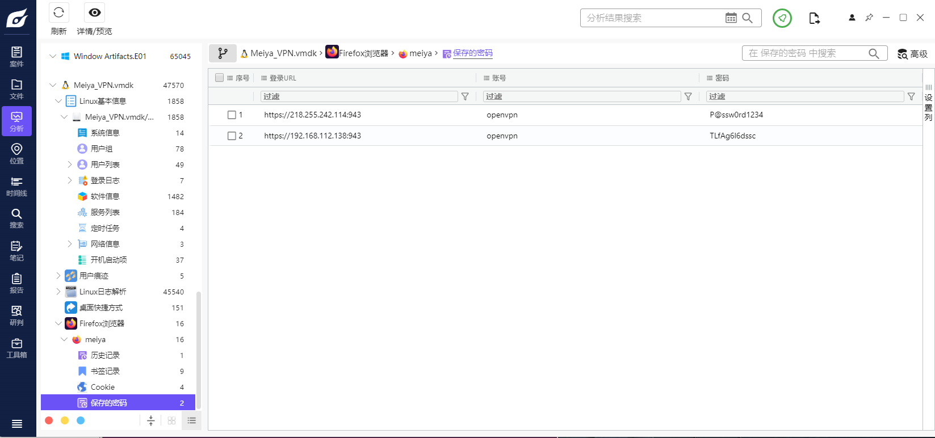This screenshot has width=935, height=438.
Task: Toggle the 详情/预览 eye icon
Action: tap(95, 12)
